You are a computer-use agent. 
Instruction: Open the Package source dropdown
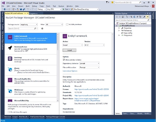pyautogui.click(x=29, y=25)
